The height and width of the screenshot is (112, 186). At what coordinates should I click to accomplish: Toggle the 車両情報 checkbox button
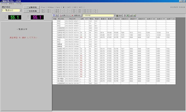tap(31, 11)
